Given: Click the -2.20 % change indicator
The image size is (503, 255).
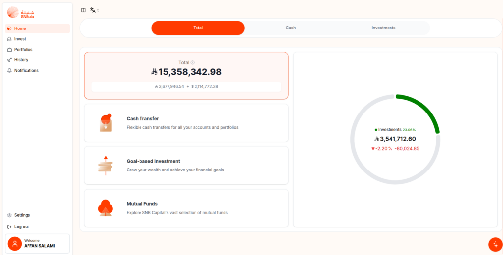Looking at the screenshot, I should (x=382, y=149).
